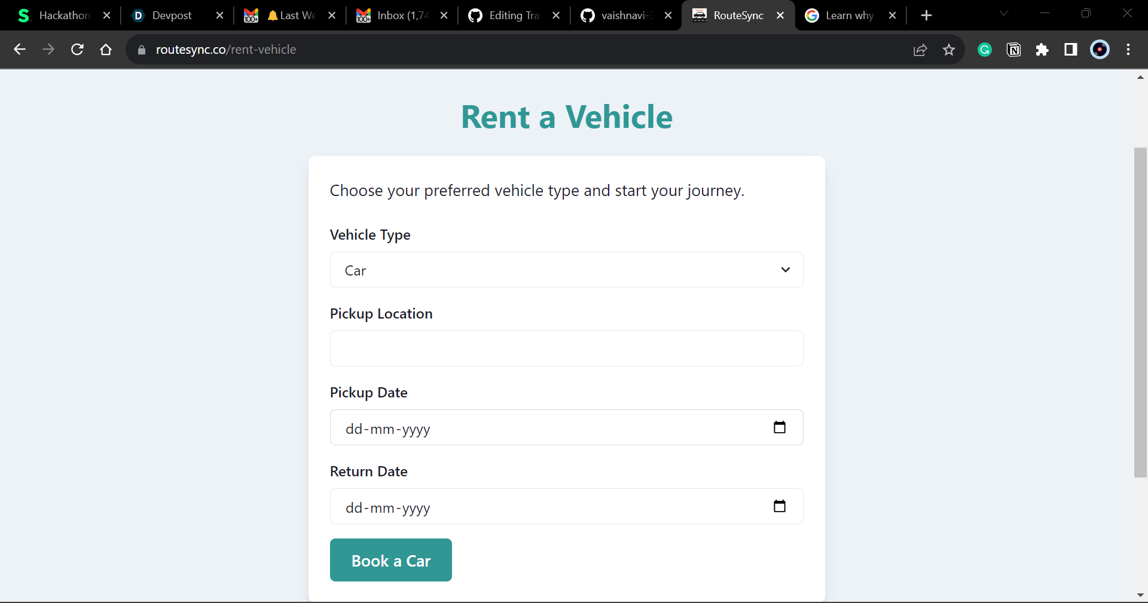Open the Chrome three-dot menu
This screenshot has width=1148, height=603.
tap(1128, 50)
